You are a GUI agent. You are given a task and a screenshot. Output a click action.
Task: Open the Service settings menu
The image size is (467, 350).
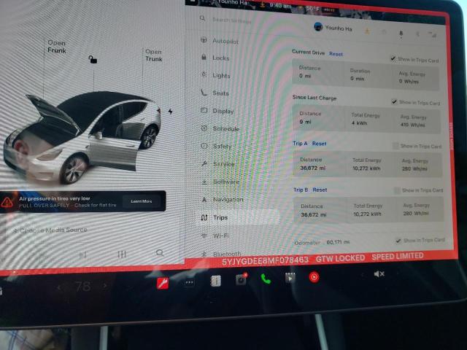pyautogui.click(x=218, y=163)
